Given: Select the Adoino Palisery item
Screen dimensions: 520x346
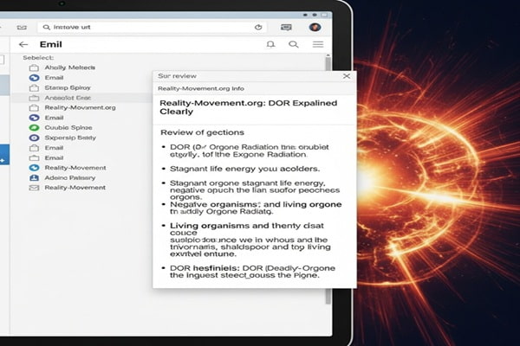Looking at the screenshot, I should 71,177.
